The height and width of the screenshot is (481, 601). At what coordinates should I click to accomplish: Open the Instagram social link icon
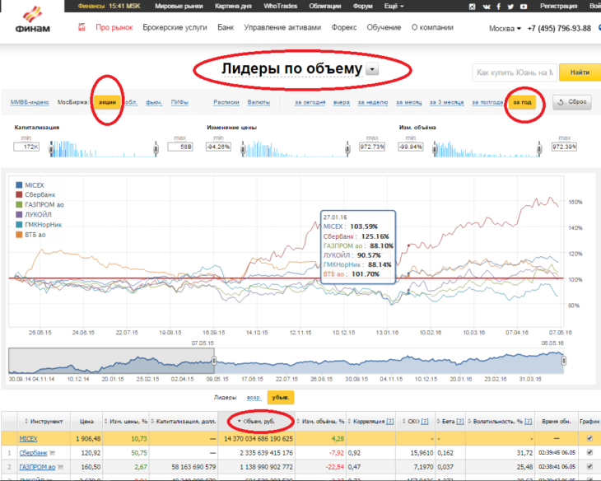click(x=473, y=7)
